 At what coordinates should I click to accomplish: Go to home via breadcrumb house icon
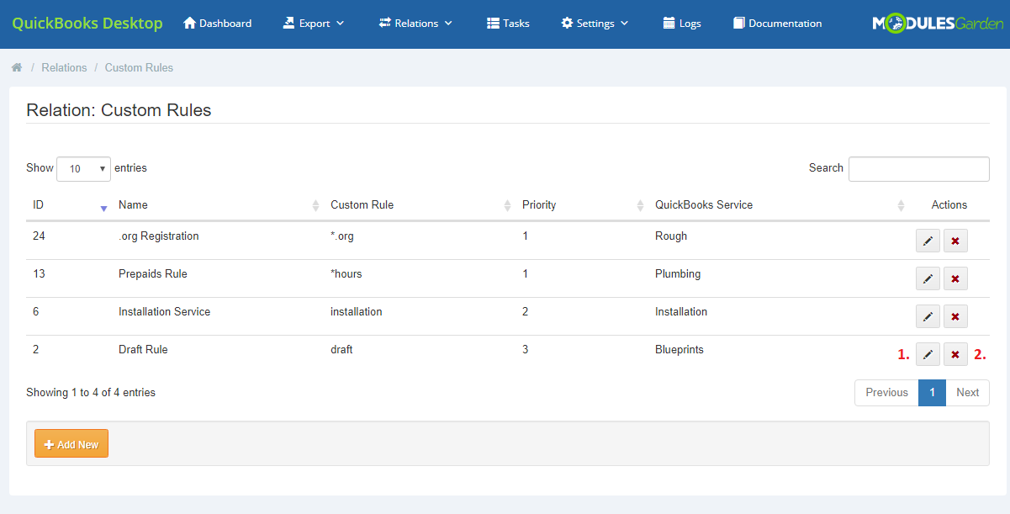point(17,67)
